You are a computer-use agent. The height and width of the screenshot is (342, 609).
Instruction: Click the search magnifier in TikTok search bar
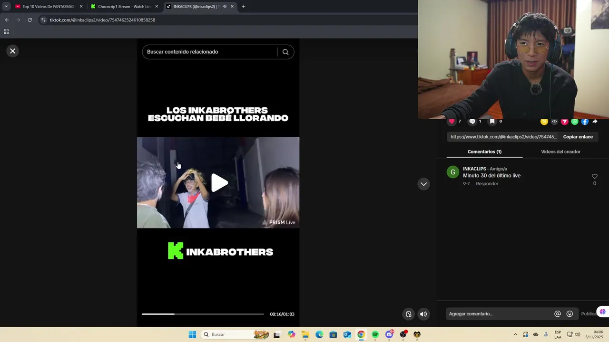tap(285, 52)
